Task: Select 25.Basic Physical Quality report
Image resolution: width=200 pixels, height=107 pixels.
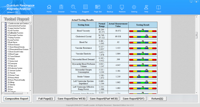Action: [x=16, y=80]
